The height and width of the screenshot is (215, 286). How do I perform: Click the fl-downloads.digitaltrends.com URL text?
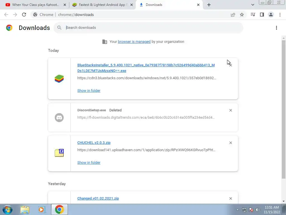coord(146,118)
